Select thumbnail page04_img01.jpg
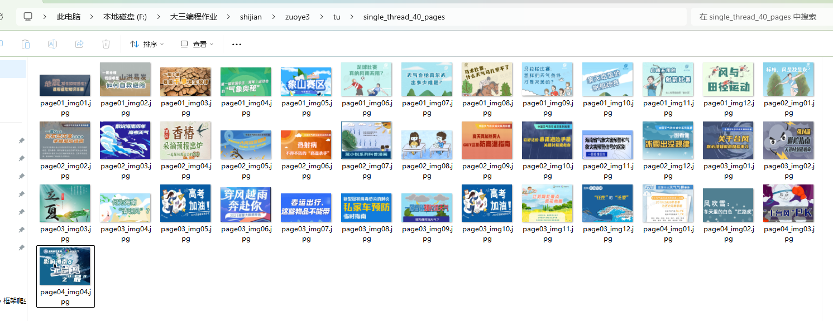Image resolution: width=833 pixels, height=321 pixels. (x=668, y=203)
